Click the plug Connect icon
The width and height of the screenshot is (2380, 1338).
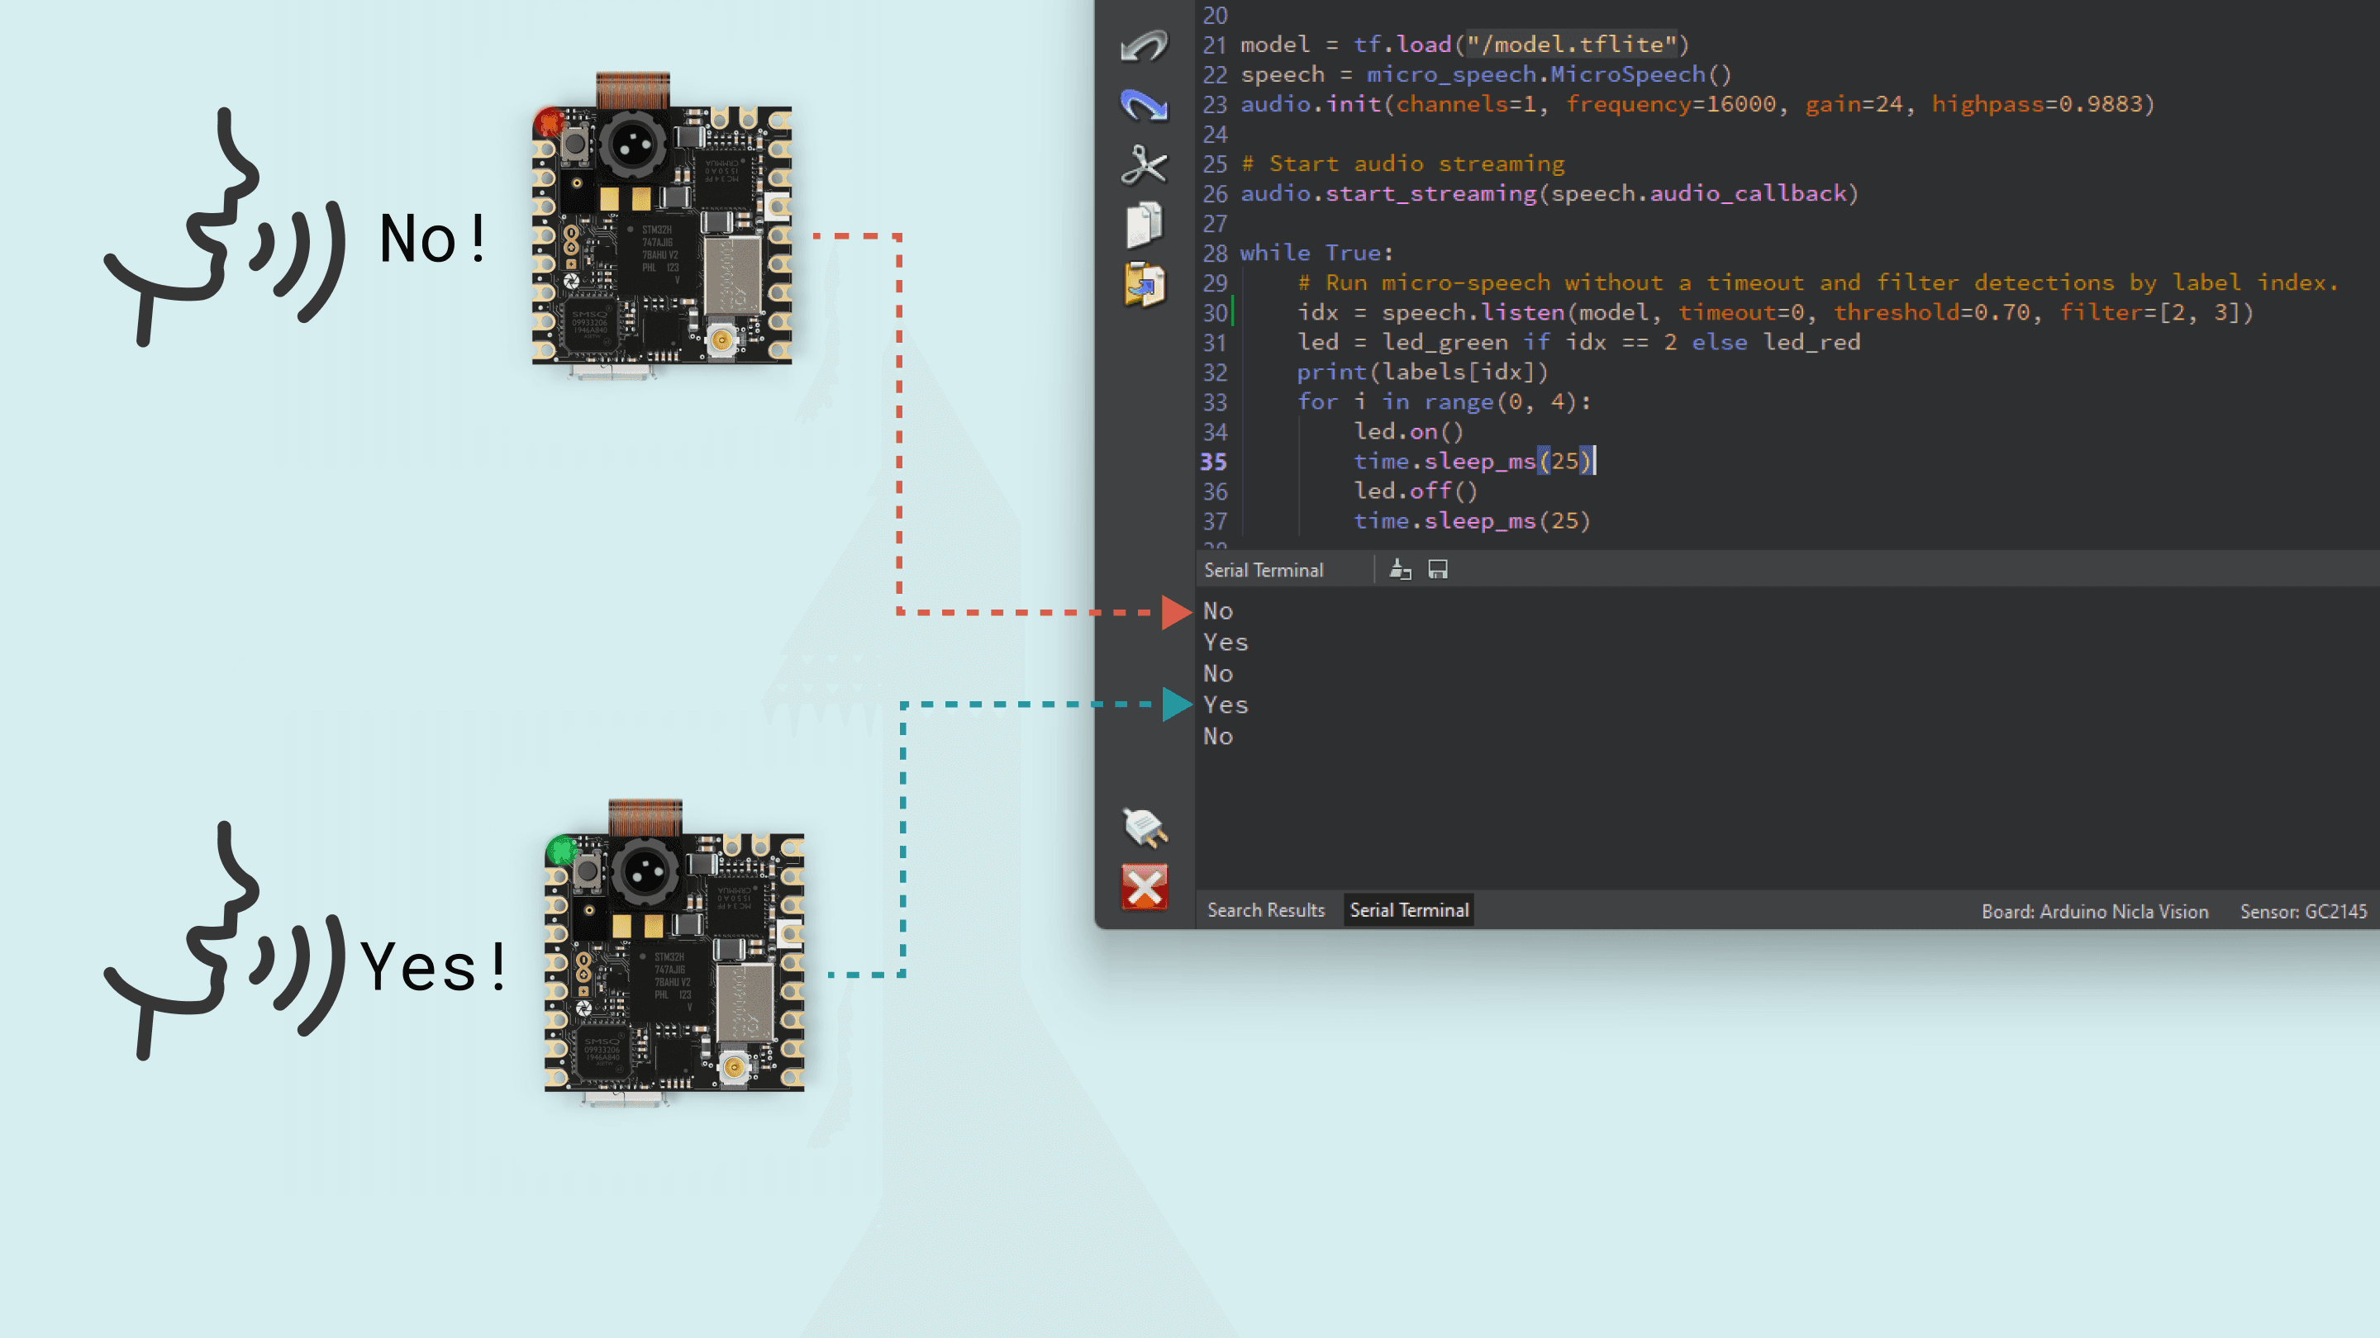coord(1144,827)
